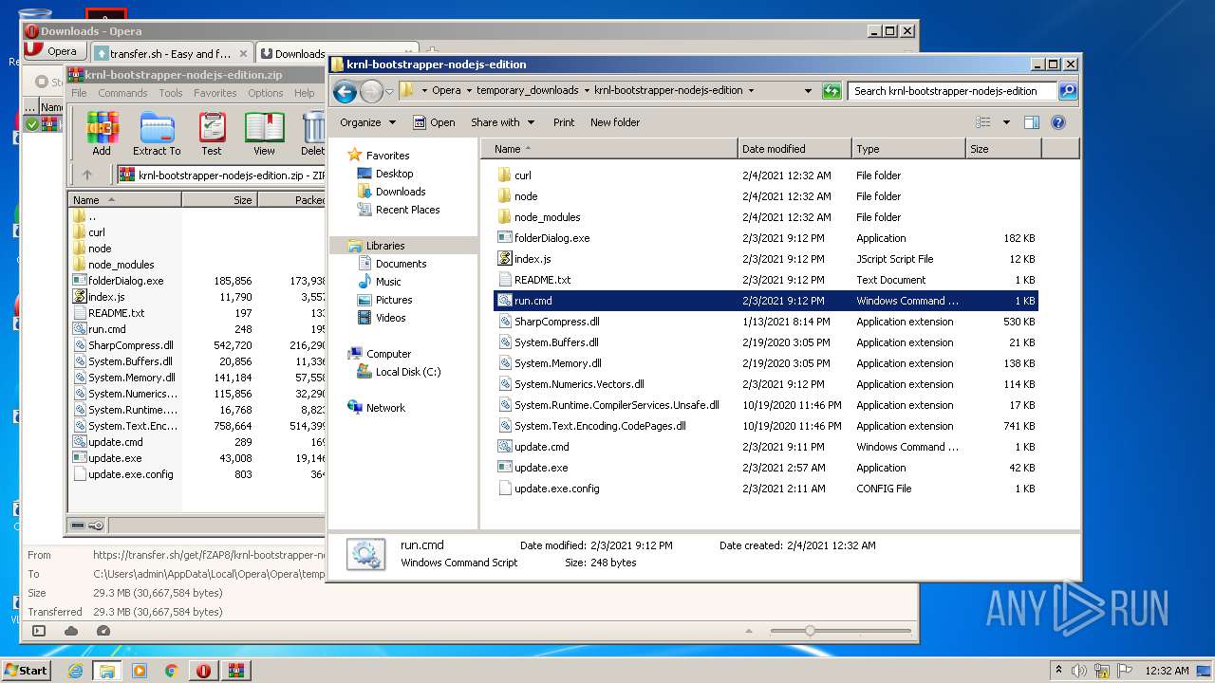Click the WinRAR View icon
This screenshot has height=683, width=1215.
click(x=264, y=133)
